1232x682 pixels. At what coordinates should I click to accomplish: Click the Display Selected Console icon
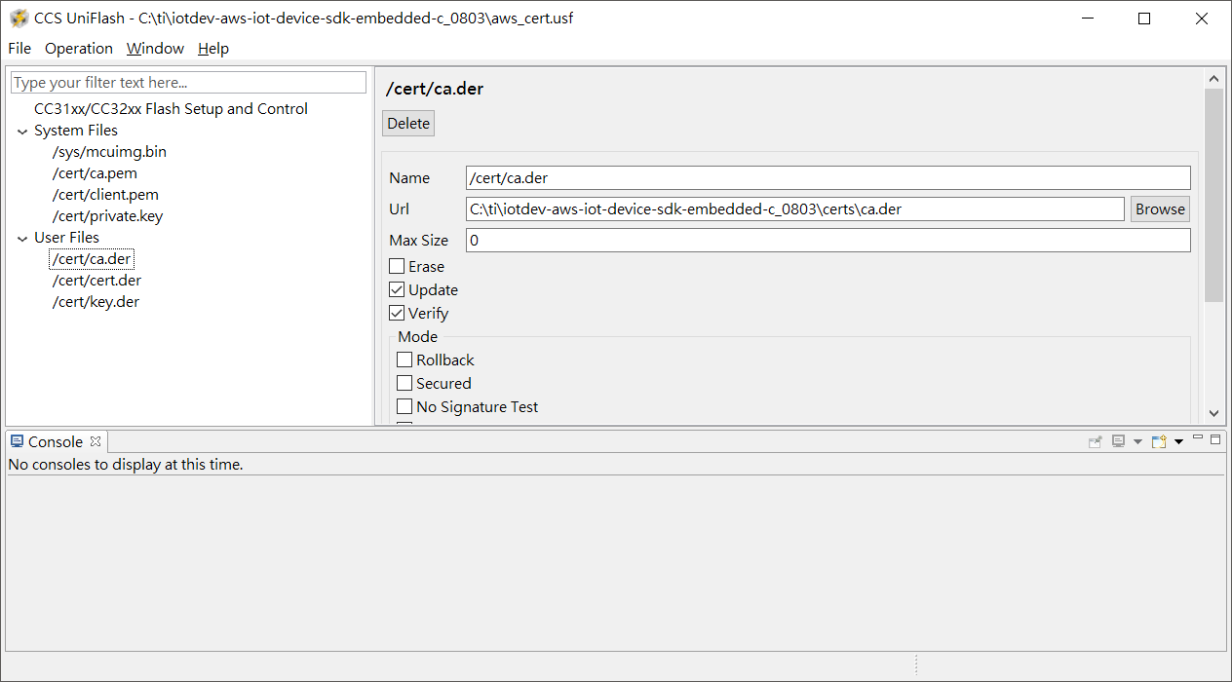(x=1119, y=441)
